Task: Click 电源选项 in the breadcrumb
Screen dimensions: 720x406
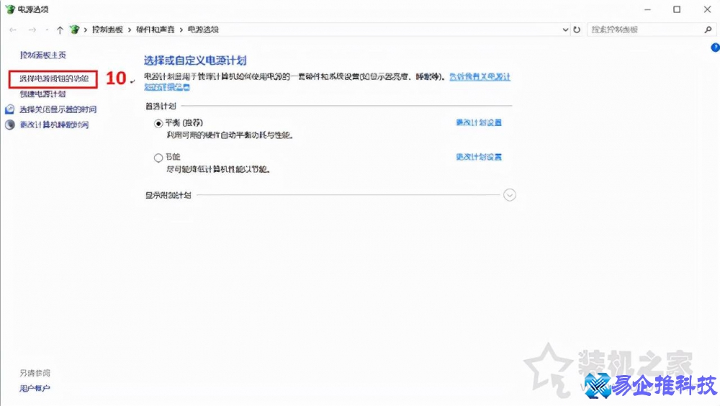Action: (x=203, y=30)
